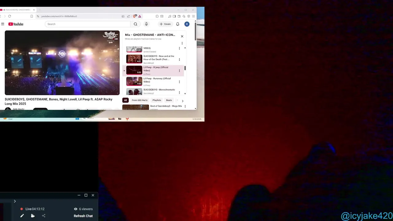Open options for Now and at the Hour video

(179, 60)
